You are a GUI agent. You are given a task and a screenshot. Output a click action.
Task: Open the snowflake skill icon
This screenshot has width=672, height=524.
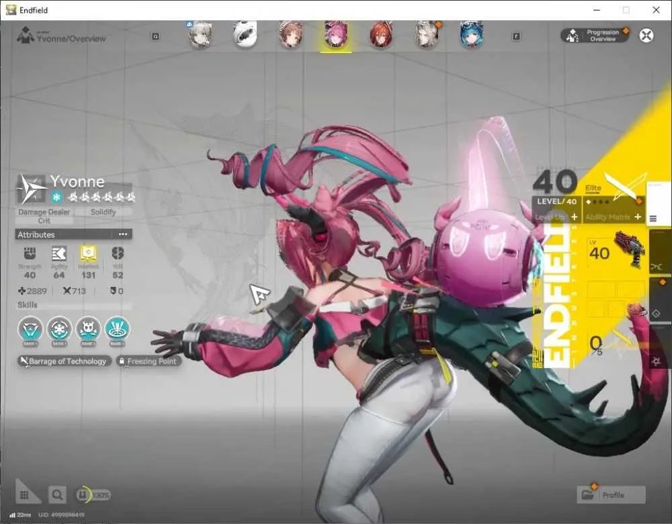click(x=59, y=329)
